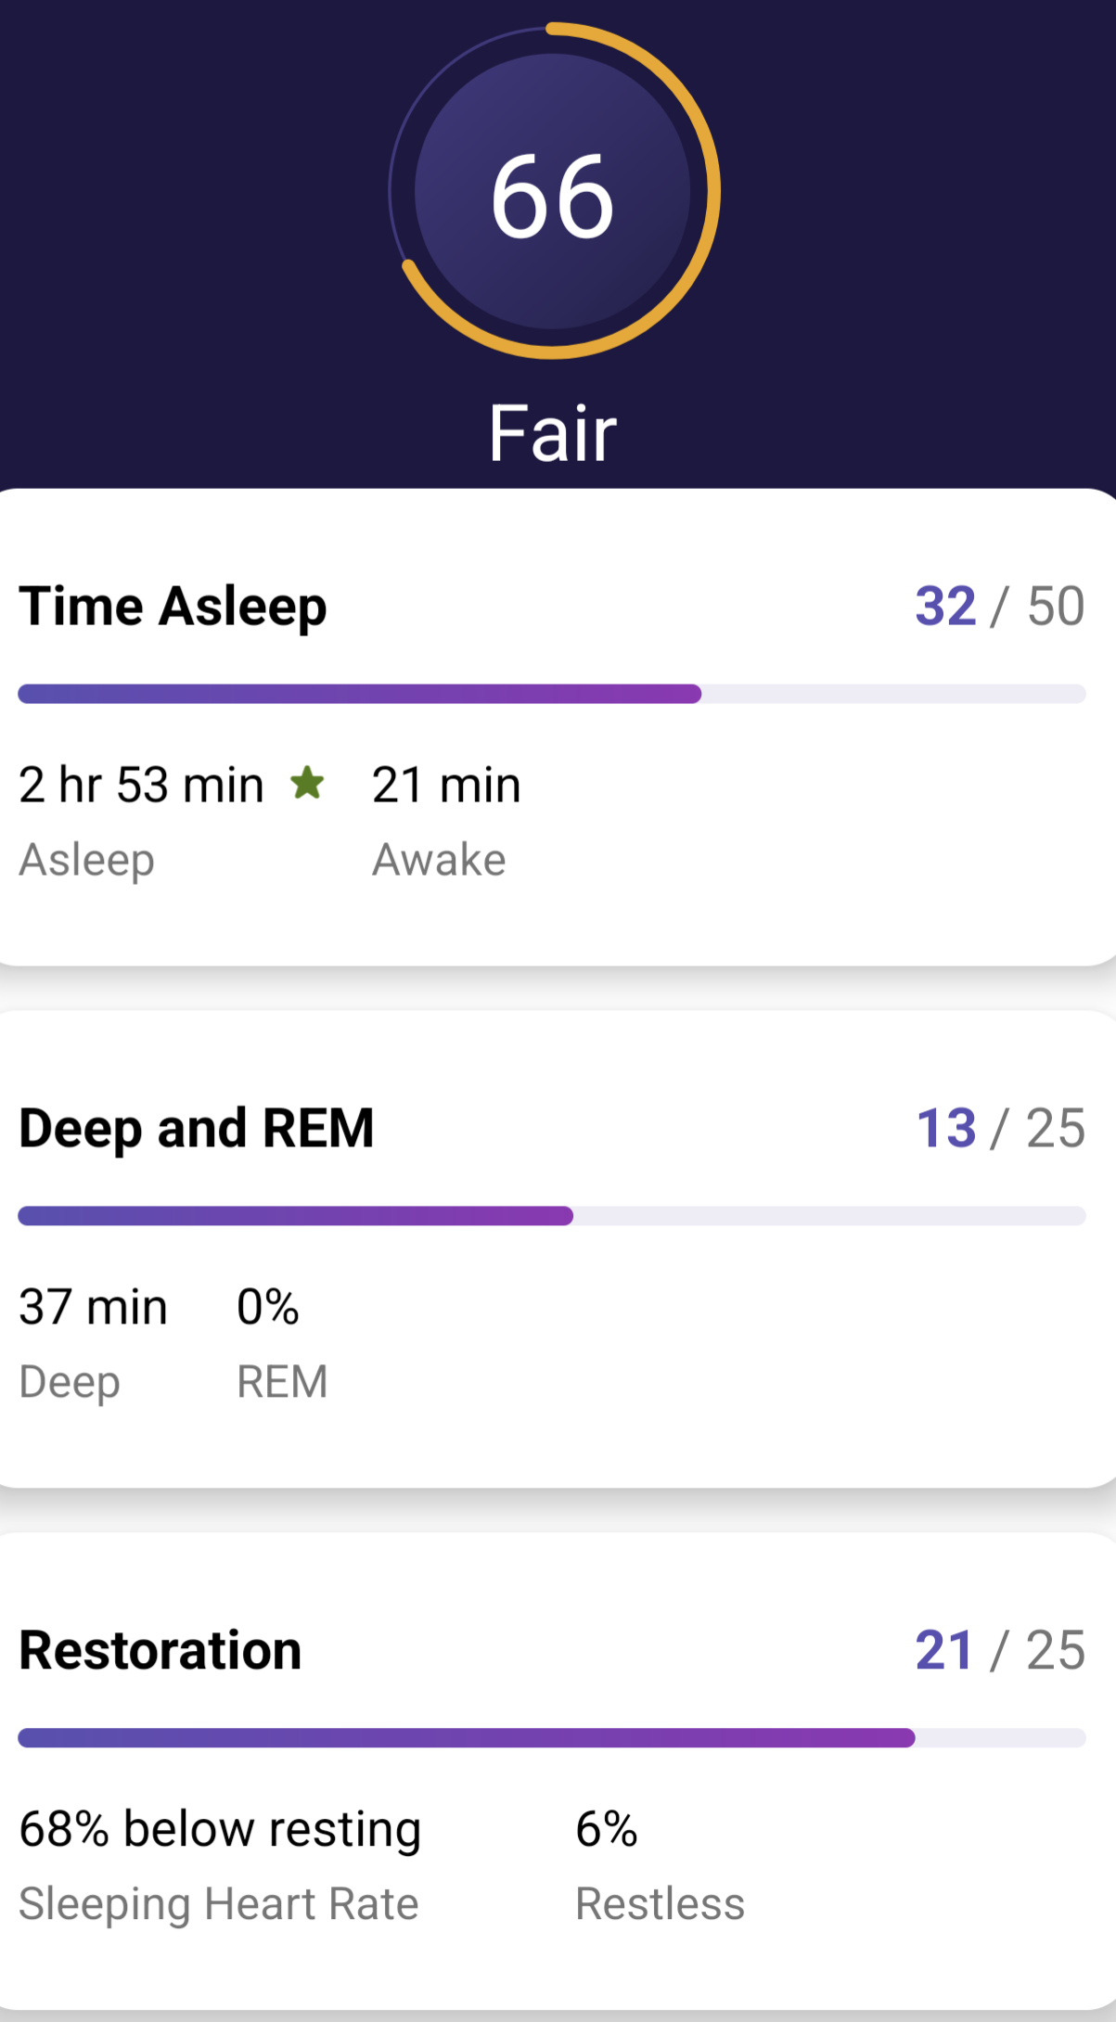Screen dimensions: 1116x2022
Task: Open the Restoration card heading
Action: pos(160,1651)
